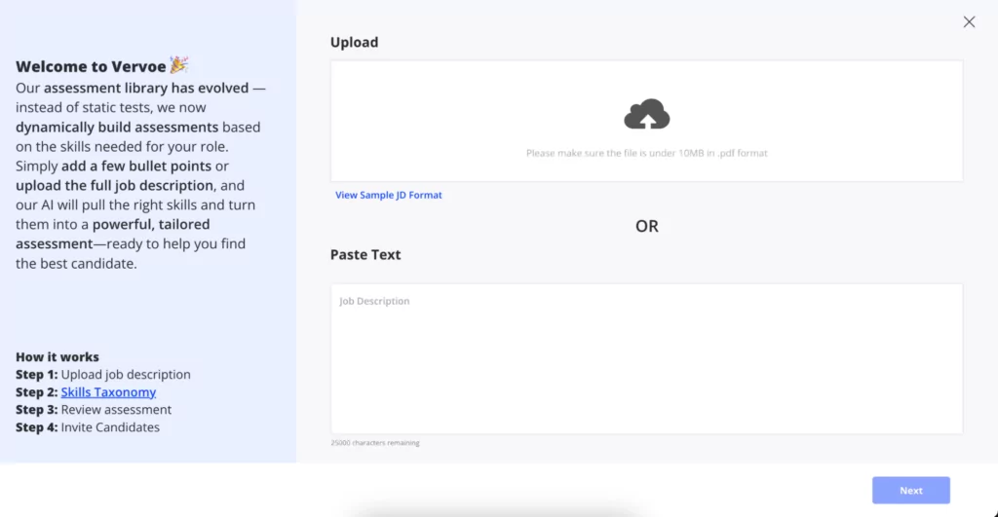This screenshot has height=517, width=998.
Task: Open the Skills Taxonomy link
Action: click(x=108, y=392)
